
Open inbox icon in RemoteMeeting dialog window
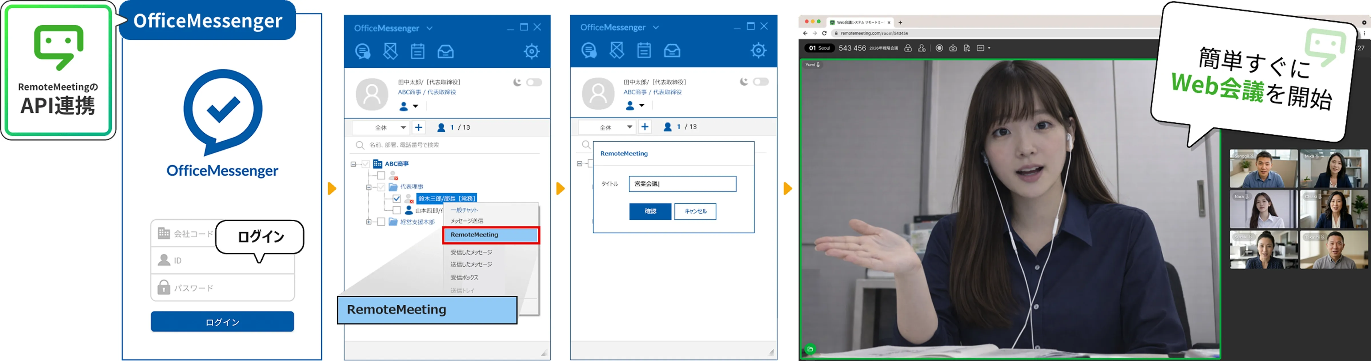(x=672, y=51)
